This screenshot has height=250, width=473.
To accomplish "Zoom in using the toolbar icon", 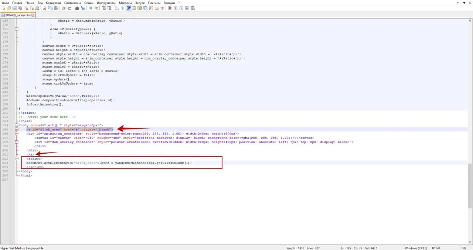I will (x=90, y=8).
